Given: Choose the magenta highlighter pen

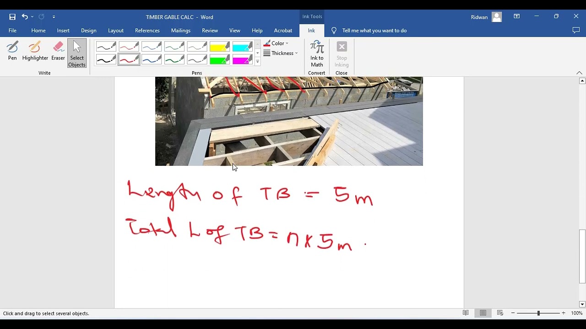Looking at the screenshot, I should point(243,59).
